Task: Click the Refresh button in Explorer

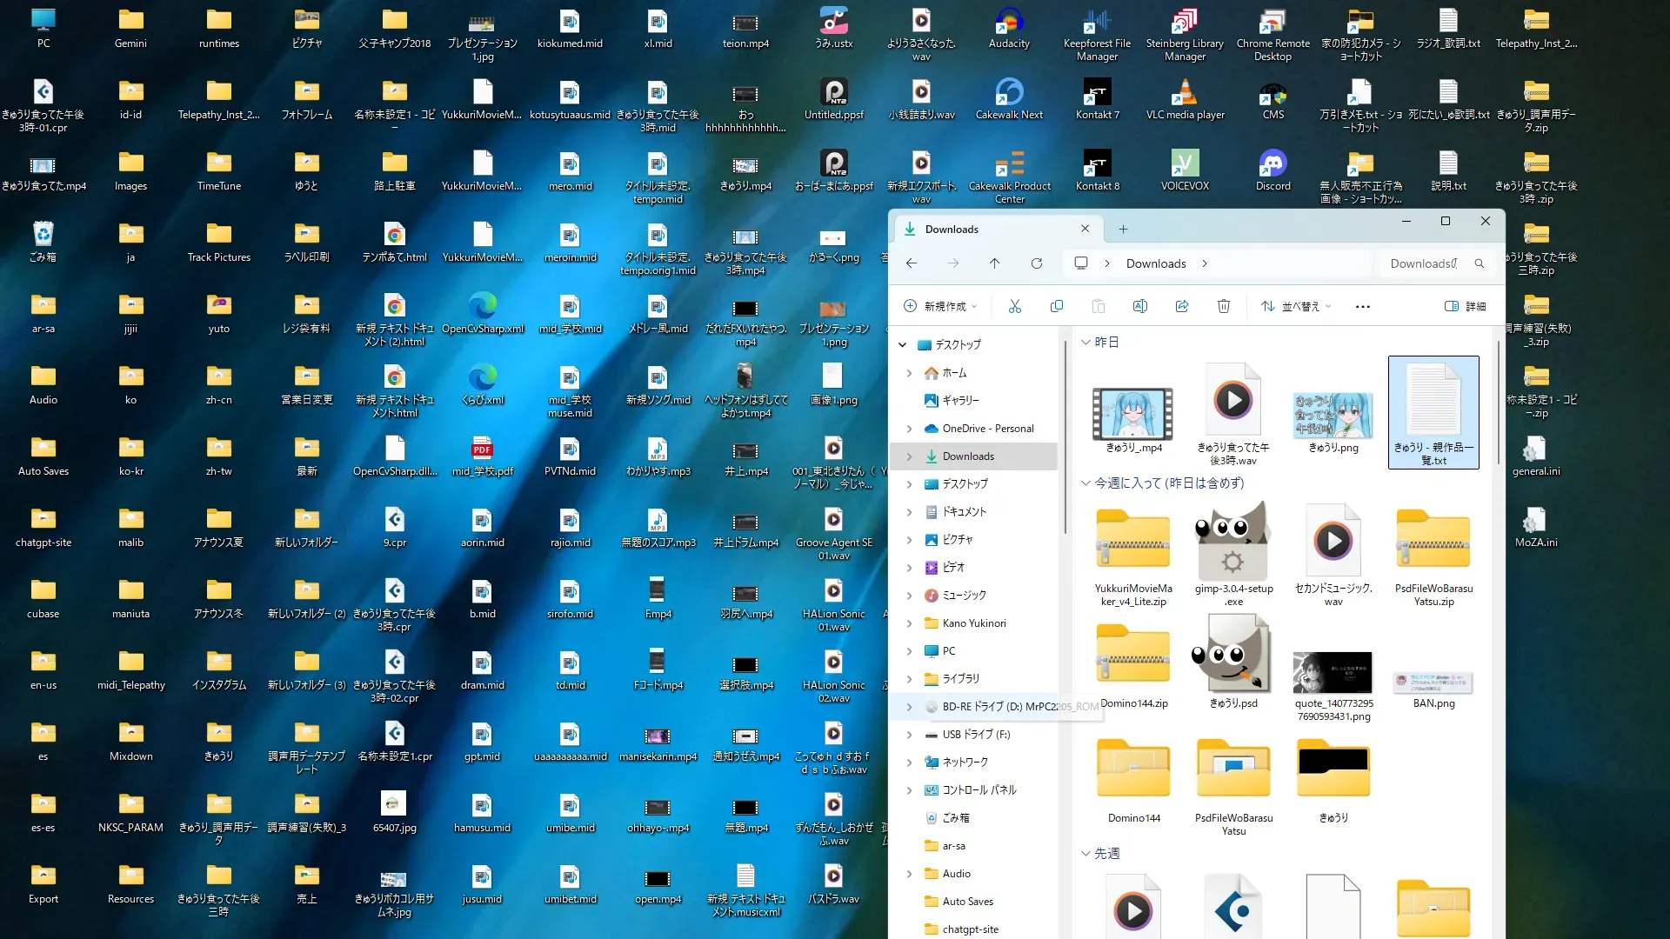Action: 1036,263
